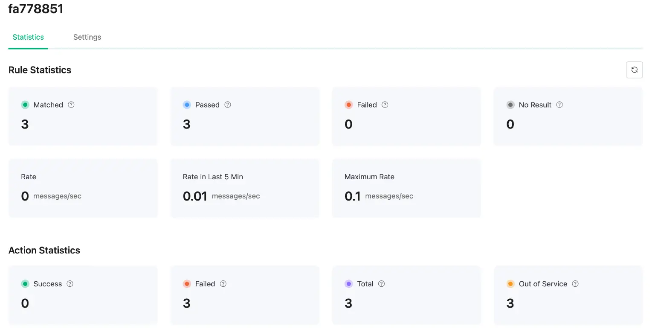The width and height of the screenshot is (655, 335).
Task: Open the help tooltip beside Matched
Action: pyautogui.click(x=71, y=105)
